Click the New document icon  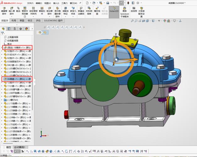point(87,3)
